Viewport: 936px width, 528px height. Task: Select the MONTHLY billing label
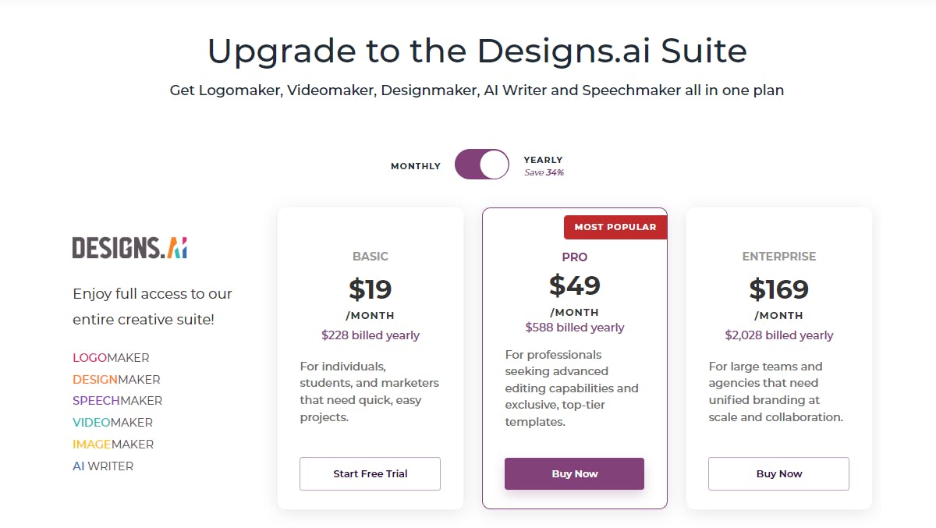pos(415,166)
